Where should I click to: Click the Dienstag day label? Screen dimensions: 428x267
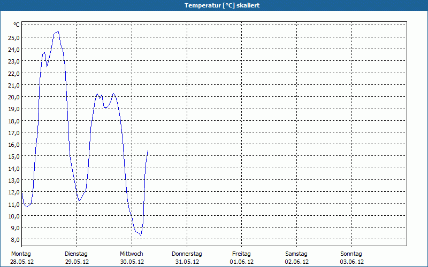pyautogui.click(x=76, y=254)
